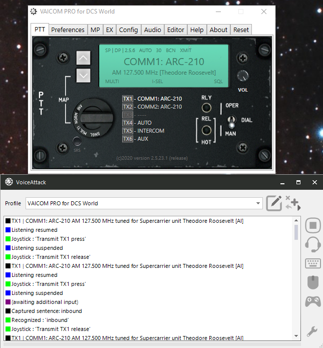Select TX5 INTERCOM channel

pos(143,131)
